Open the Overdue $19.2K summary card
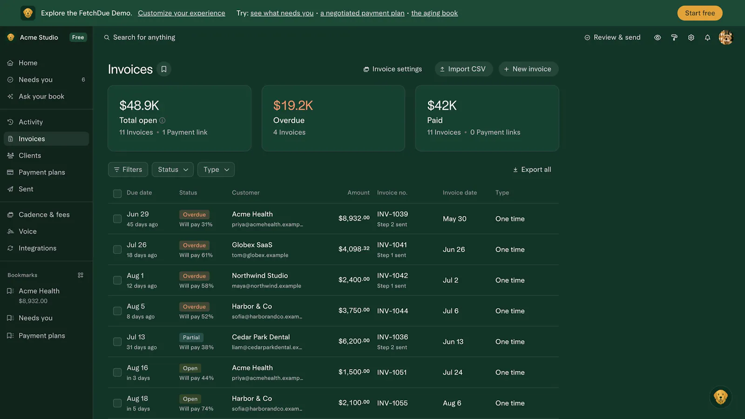 333,118
